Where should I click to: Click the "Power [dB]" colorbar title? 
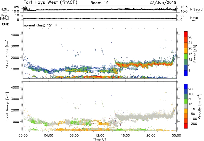pyautogui.click(x=195, y=54)
